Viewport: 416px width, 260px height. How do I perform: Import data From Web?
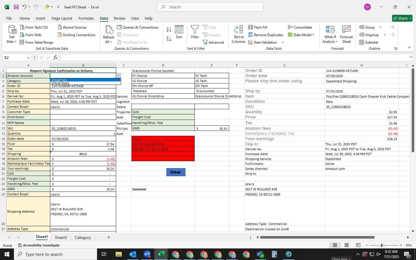31,35
